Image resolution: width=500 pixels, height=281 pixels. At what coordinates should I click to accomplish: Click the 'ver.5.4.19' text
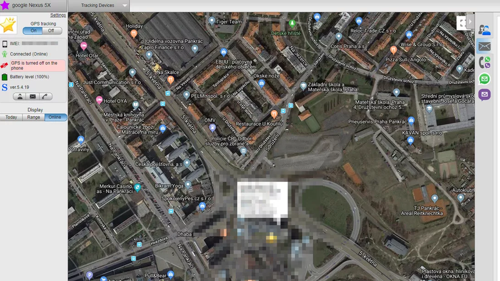tap(19, 87)
